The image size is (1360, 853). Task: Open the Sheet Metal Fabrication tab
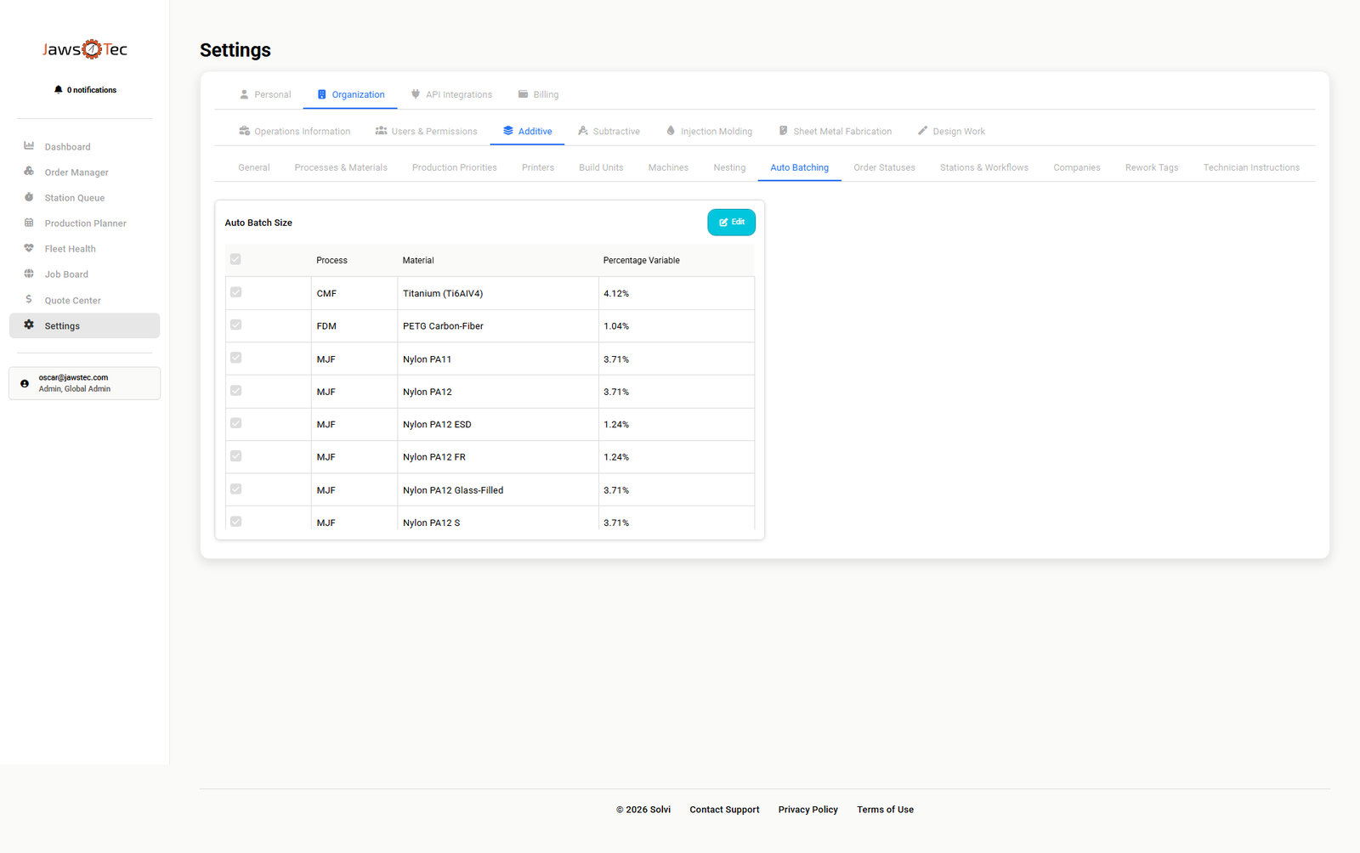[x=835, y=131]
